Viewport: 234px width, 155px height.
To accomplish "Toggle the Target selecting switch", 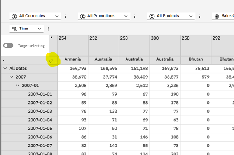I will 9,45.
